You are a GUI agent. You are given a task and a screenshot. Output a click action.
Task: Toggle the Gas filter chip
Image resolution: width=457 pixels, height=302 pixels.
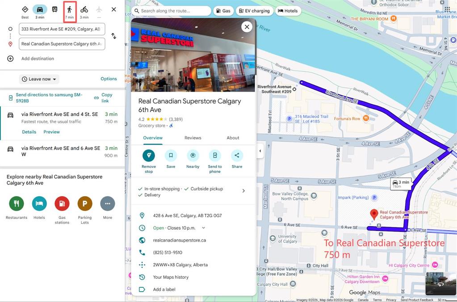[x=223, y=11]
